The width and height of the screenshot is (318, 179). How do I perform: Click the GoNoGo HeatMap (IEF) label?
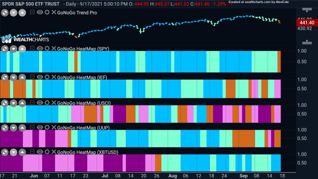click(x=82, y=77)
